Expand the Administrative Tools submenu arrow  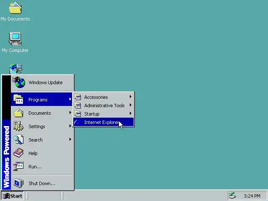pyautogui.click(x=131, y=105)
